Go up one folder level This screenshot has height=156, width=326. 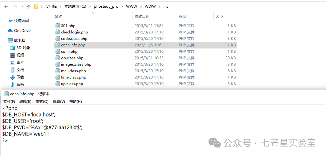29,7
